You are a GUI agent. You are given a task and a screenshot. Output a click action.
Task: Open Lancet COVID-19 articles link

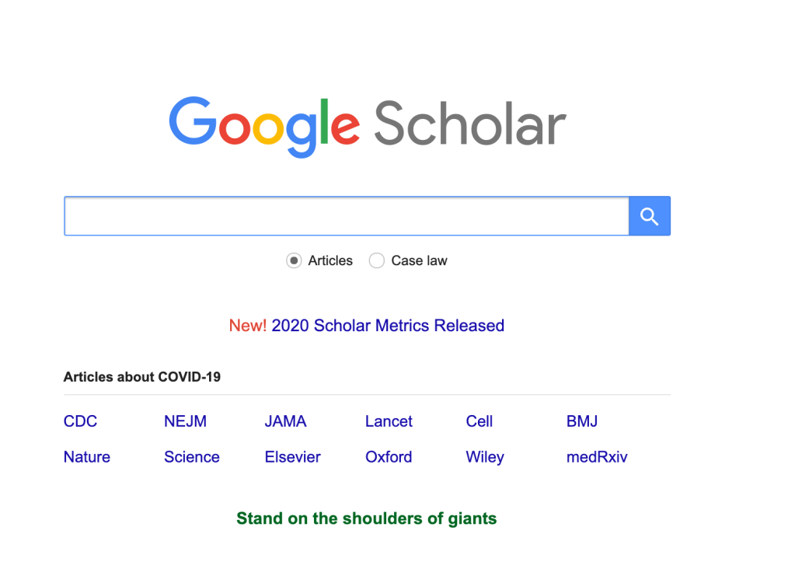[389, 421]
